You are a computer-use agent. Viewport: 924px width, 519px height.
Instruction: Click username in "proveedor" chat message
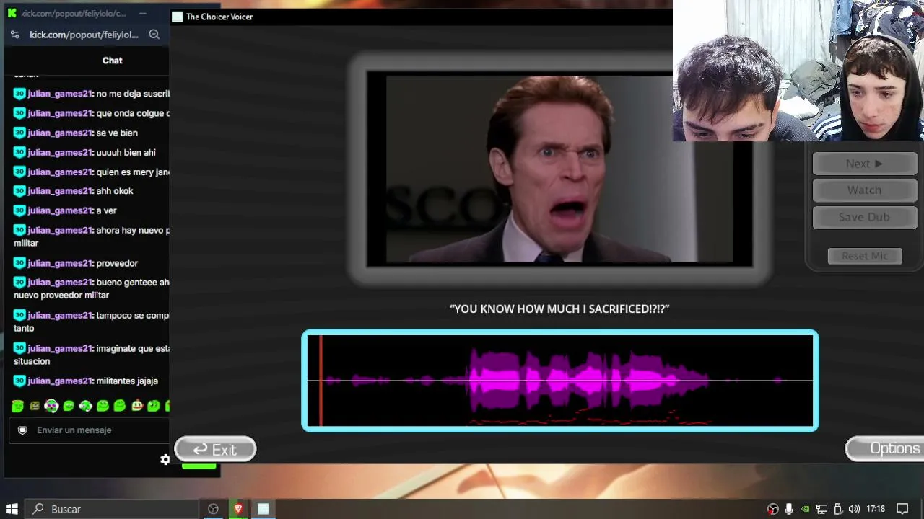click(60, 263)
